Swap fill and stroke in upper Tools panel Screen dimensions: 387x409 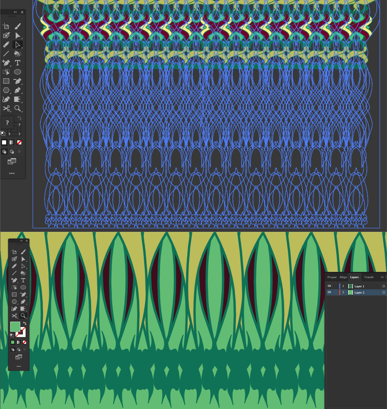[19, 118]
